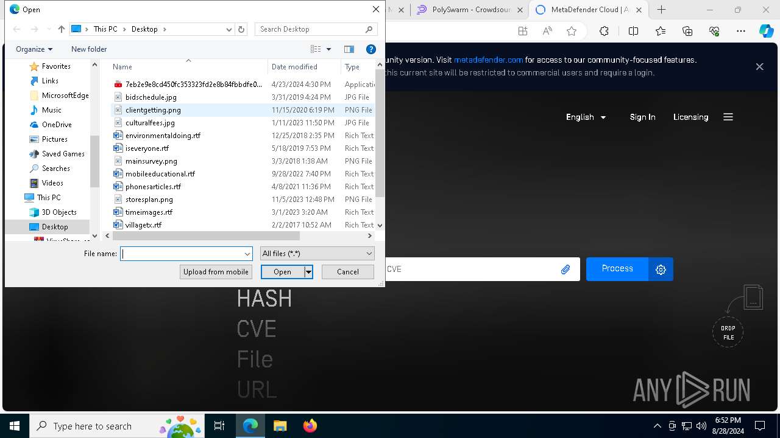This screenshot has height=438, width=780.
Task: Select the file clientgetting.png
Action: click(x=153, y=110)
